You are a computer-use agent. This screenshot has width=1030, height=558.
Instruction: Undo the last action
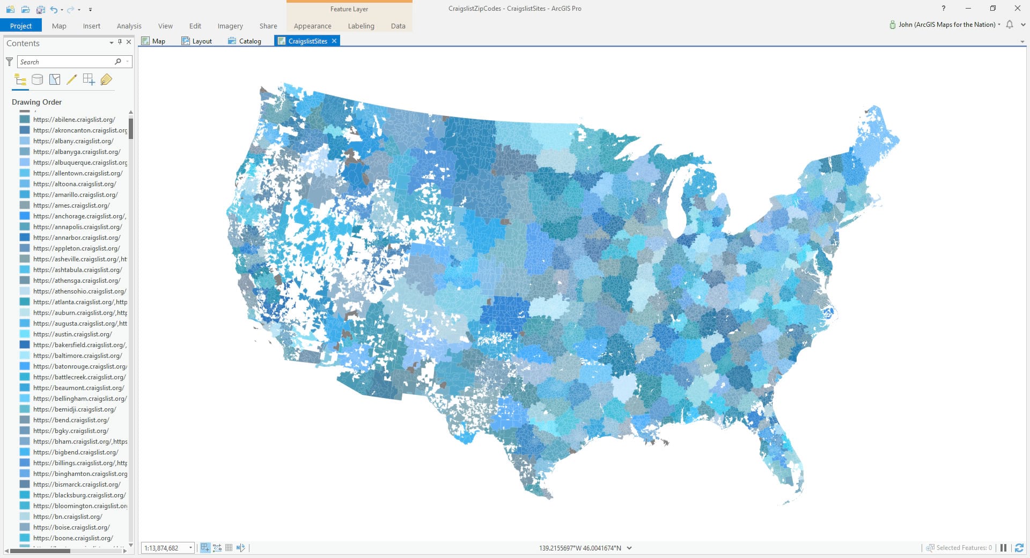pyautogui.click(x=54, y=9)
